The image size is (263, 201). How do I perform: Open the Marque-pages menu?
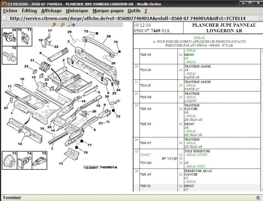[108, 11]
